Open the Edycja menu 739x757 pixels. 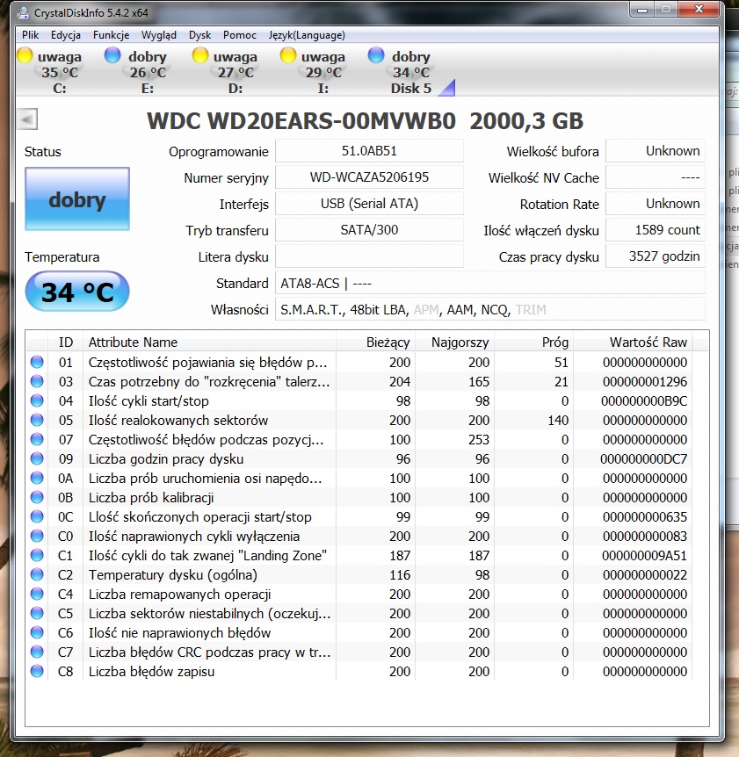pos(66,35)
